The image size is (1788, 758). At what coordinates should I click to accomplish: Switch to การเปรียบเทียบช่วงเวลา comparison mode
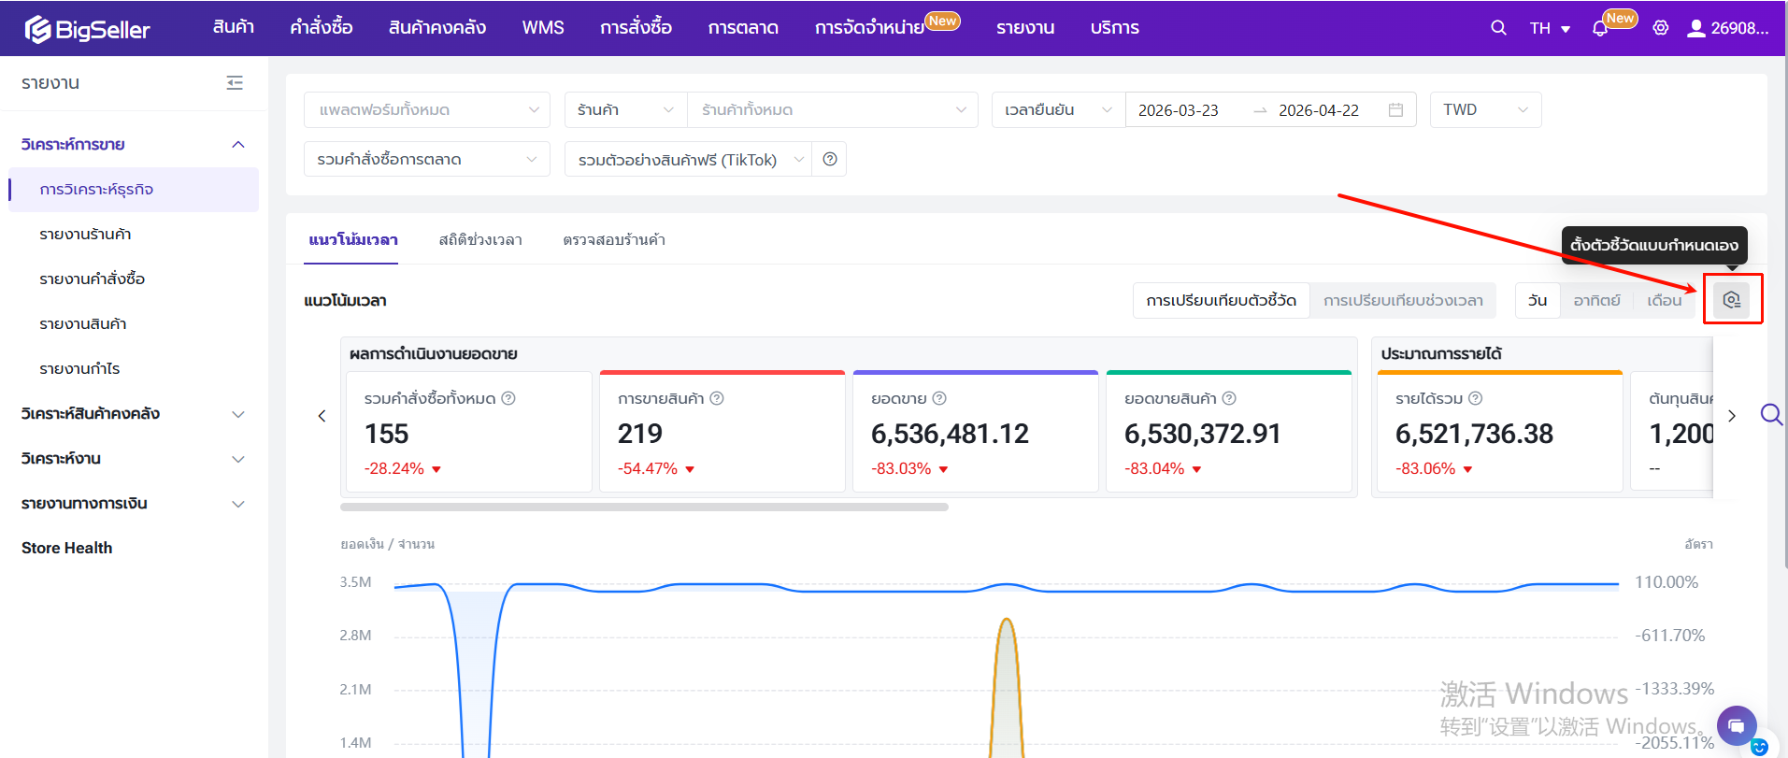(1403, 300)
